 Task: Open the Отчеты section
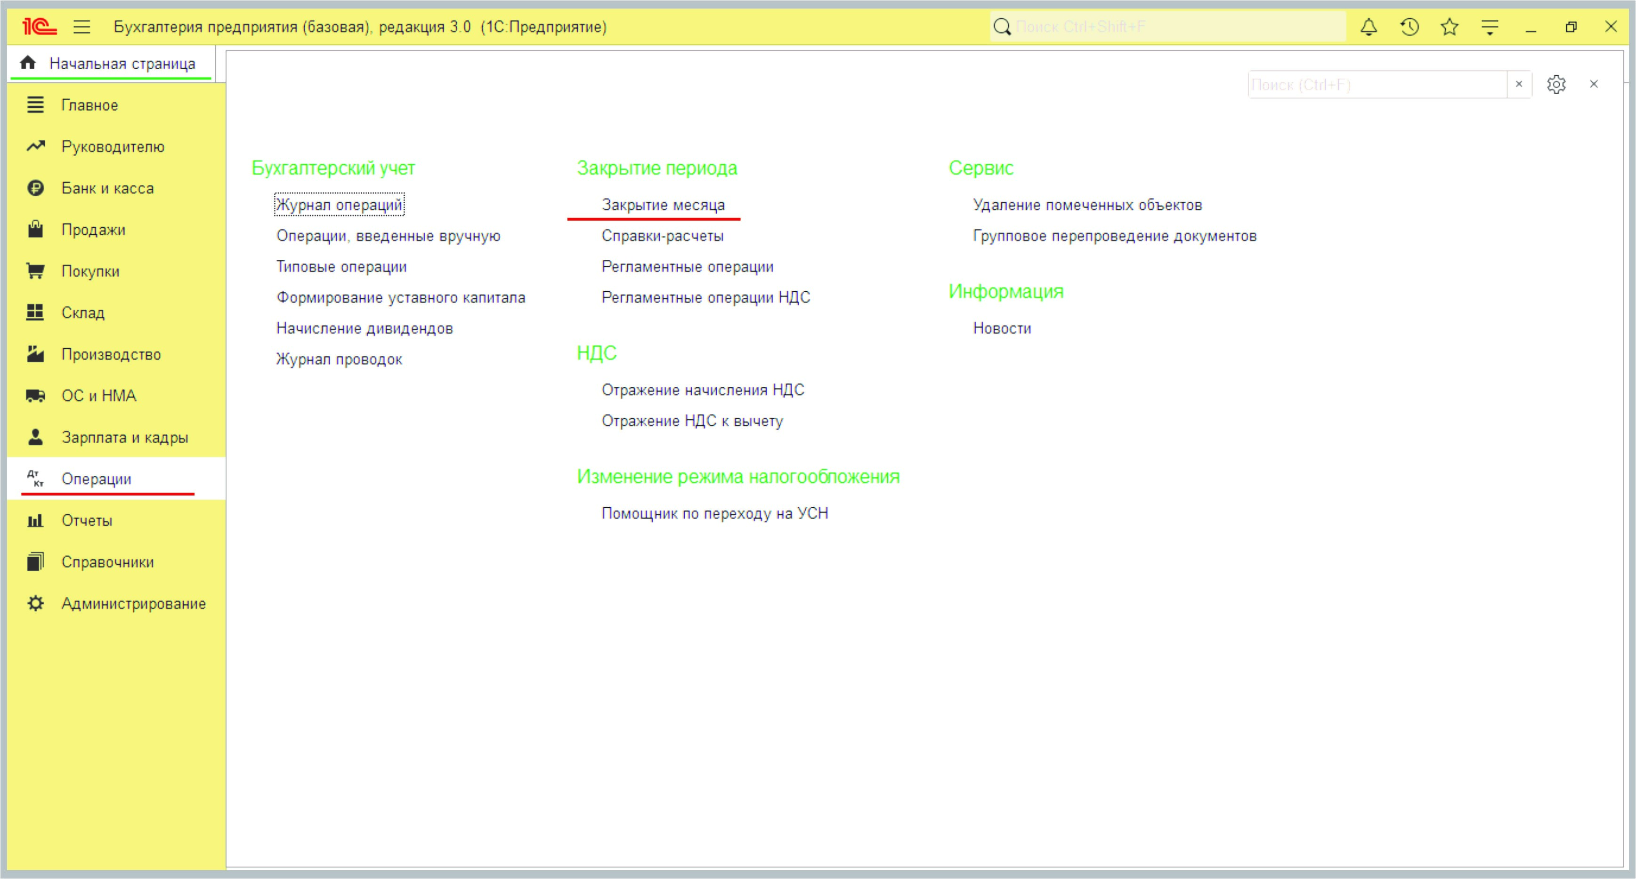point(87,520)
